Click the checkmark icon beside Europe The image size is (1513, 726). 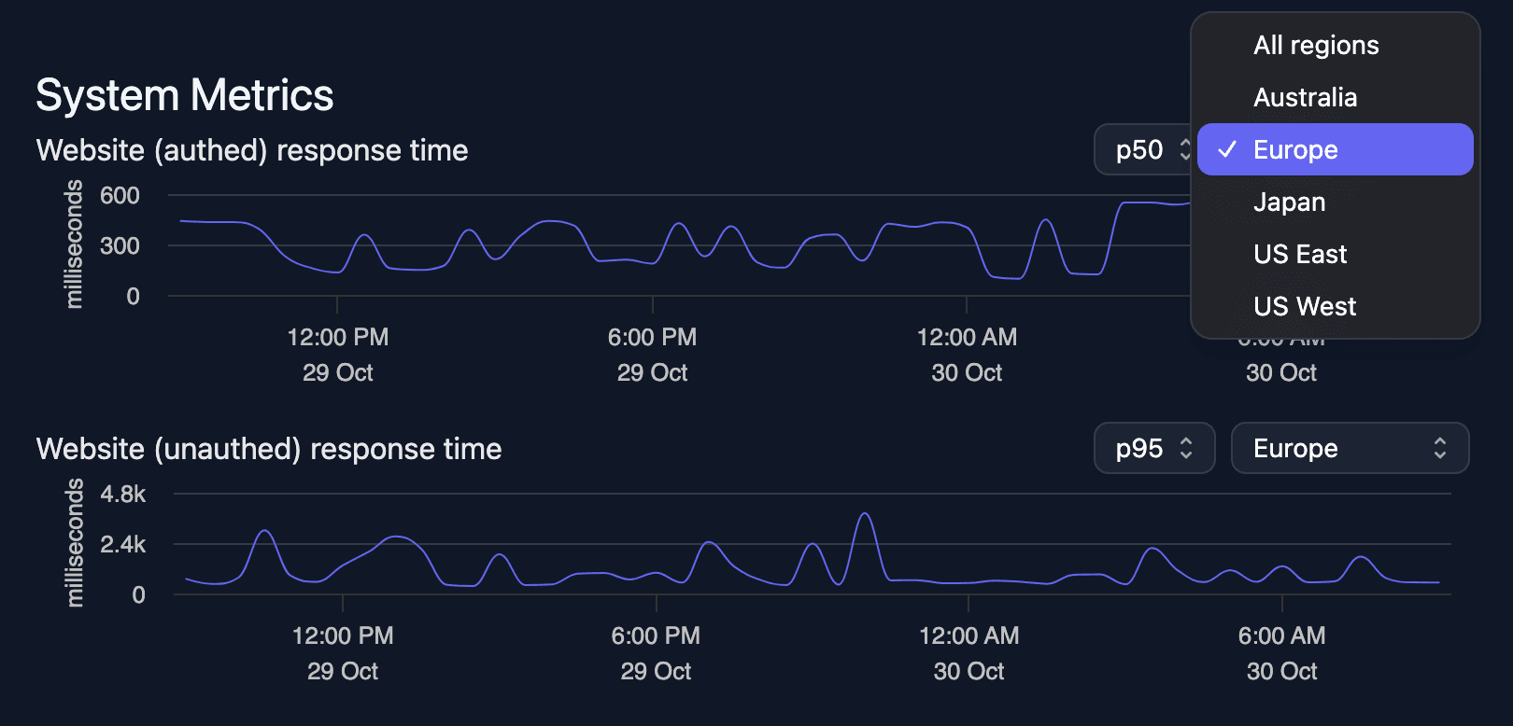(x=1229, y=148)
